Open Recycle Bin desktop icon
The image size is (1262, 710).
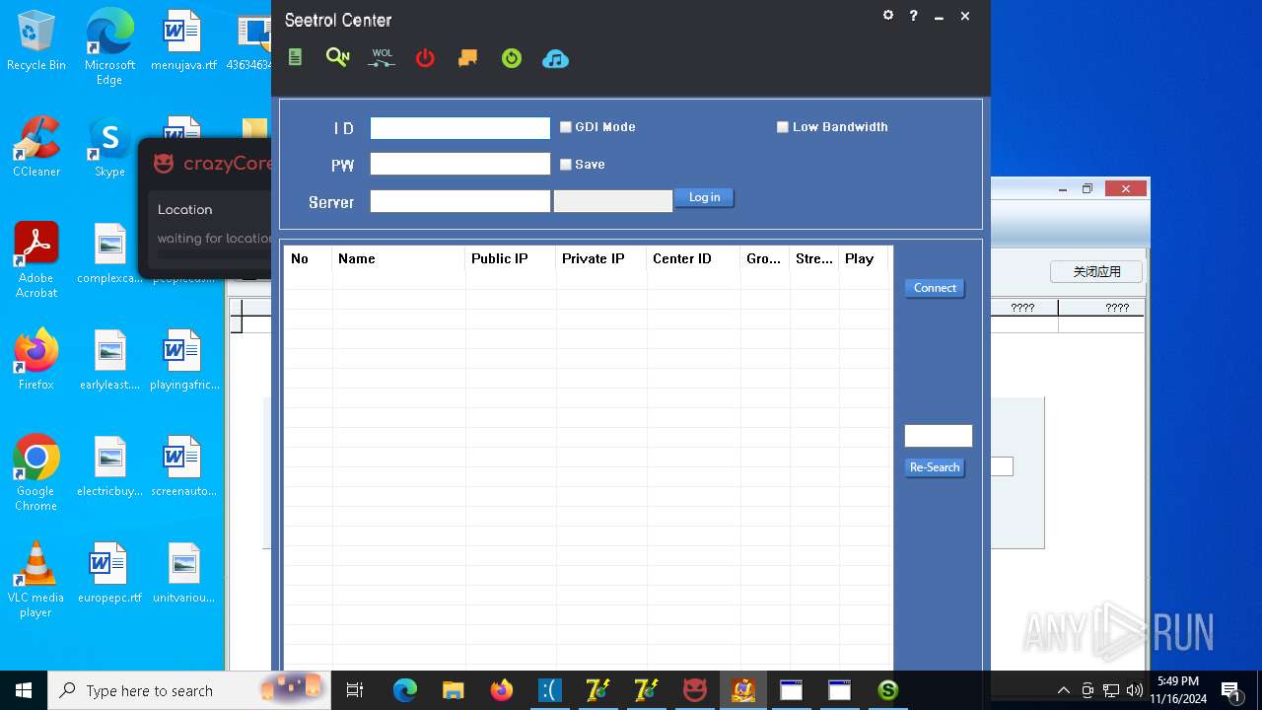36,40
